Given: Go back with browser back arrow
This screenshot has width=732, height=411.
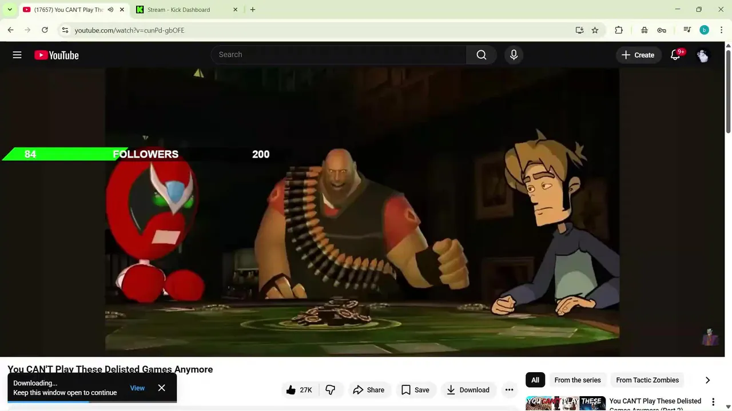Looking at the screenshot, I should (x=10, y=30).
